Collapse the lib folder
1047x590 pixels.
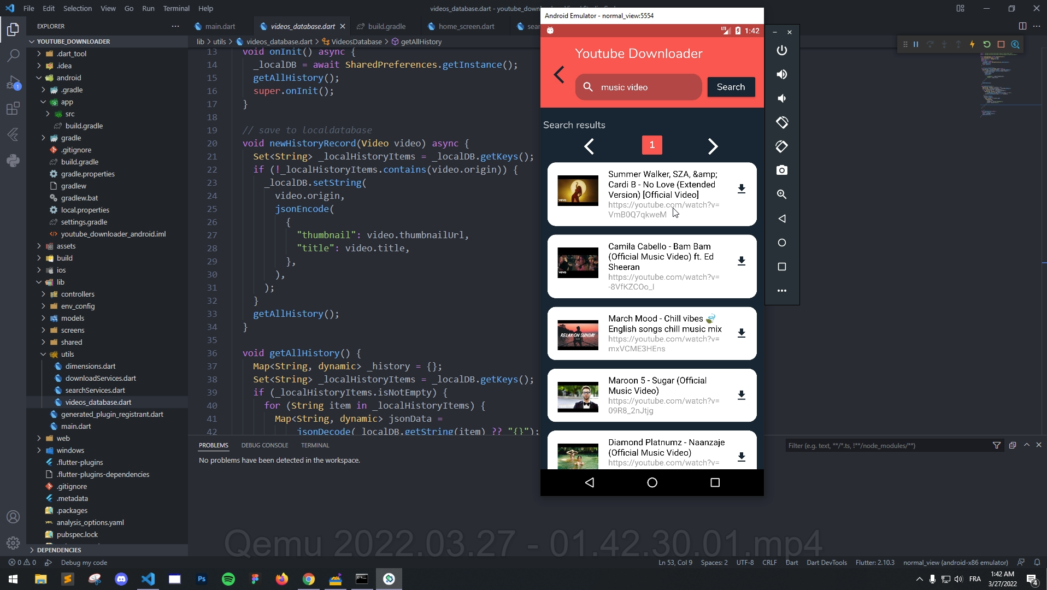point(39,282)
